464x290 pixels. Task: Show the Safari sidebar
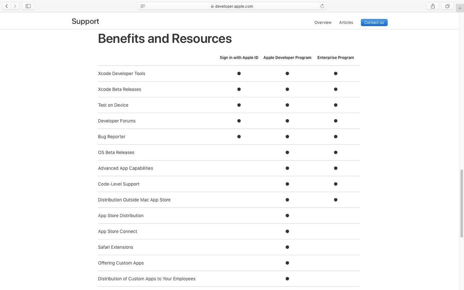click(x=28, y=6)
